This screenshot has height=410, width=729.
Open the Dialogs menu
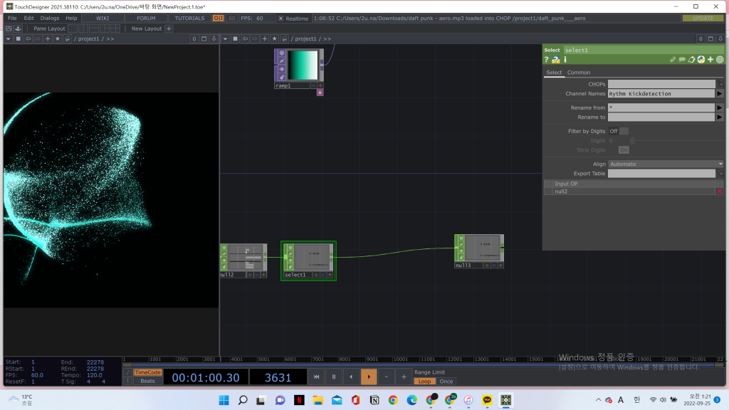click(50, 18)
